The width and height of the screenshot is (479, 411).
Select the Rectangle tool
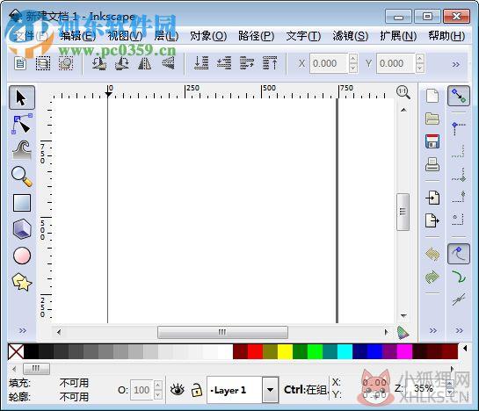[x=22, y=203]
